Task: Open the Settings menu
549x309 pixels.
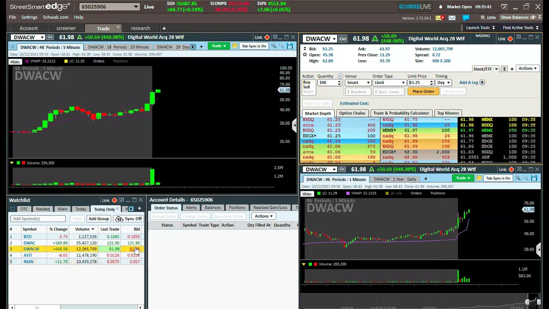Action: [29, 17]
